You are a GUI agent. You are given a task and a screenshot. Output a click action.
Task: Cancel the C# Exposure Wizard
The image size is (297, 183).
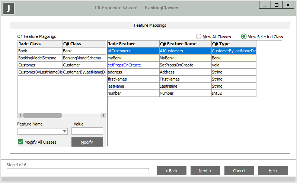point(239,171)
